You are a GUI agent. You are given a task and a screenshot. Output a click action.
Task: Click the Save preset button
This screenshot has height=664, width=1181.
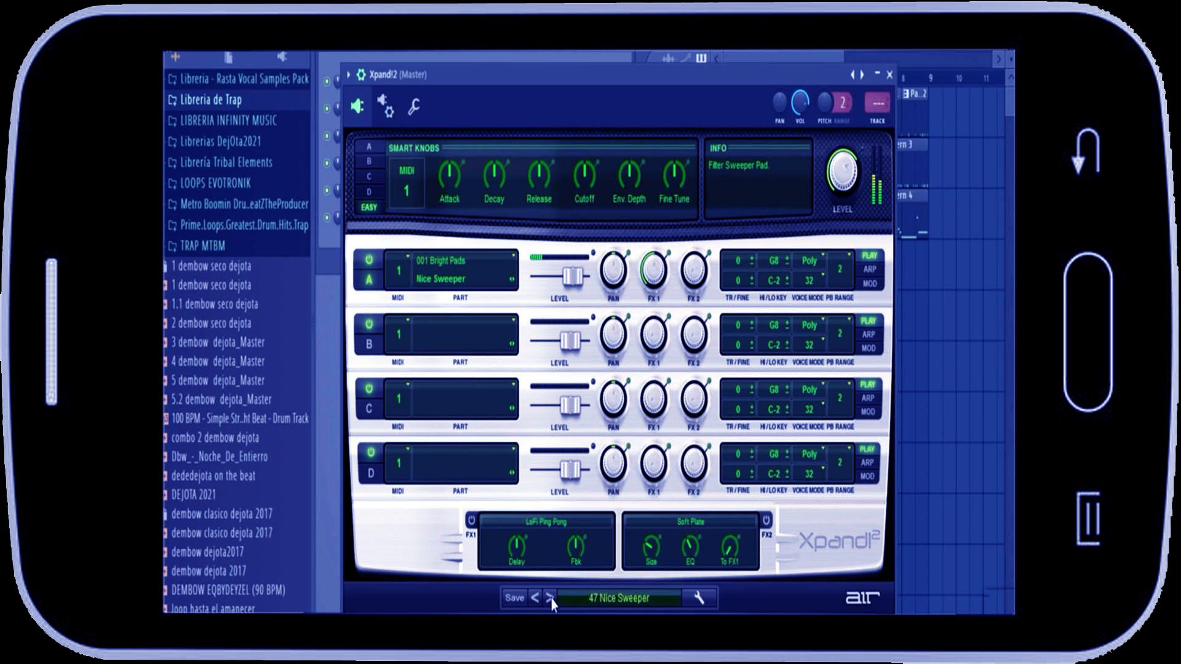point(514,598)
